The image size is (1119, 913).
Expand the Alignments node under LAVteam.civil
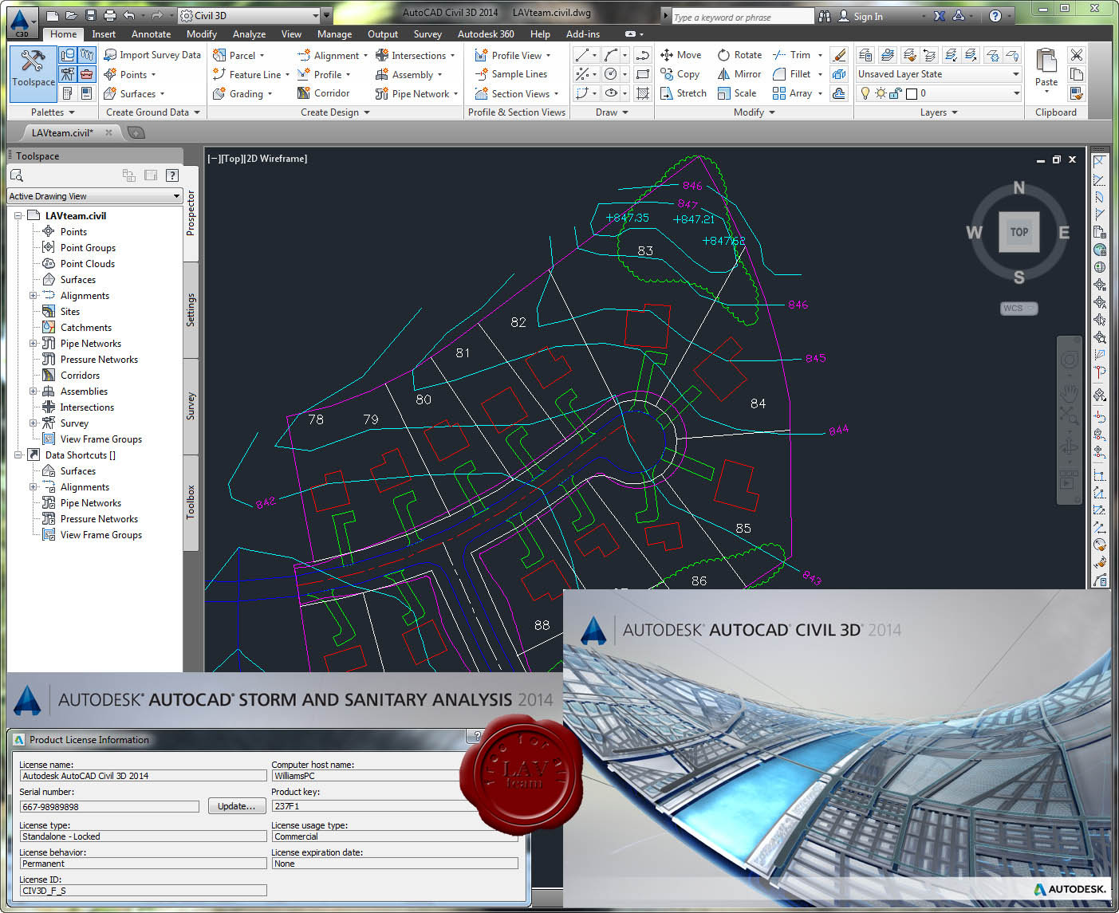tap(33, 296)
